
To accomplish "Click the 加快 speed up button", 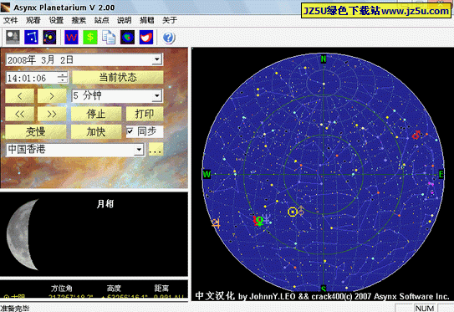I will pyautogui.click(x=96, y=131).
